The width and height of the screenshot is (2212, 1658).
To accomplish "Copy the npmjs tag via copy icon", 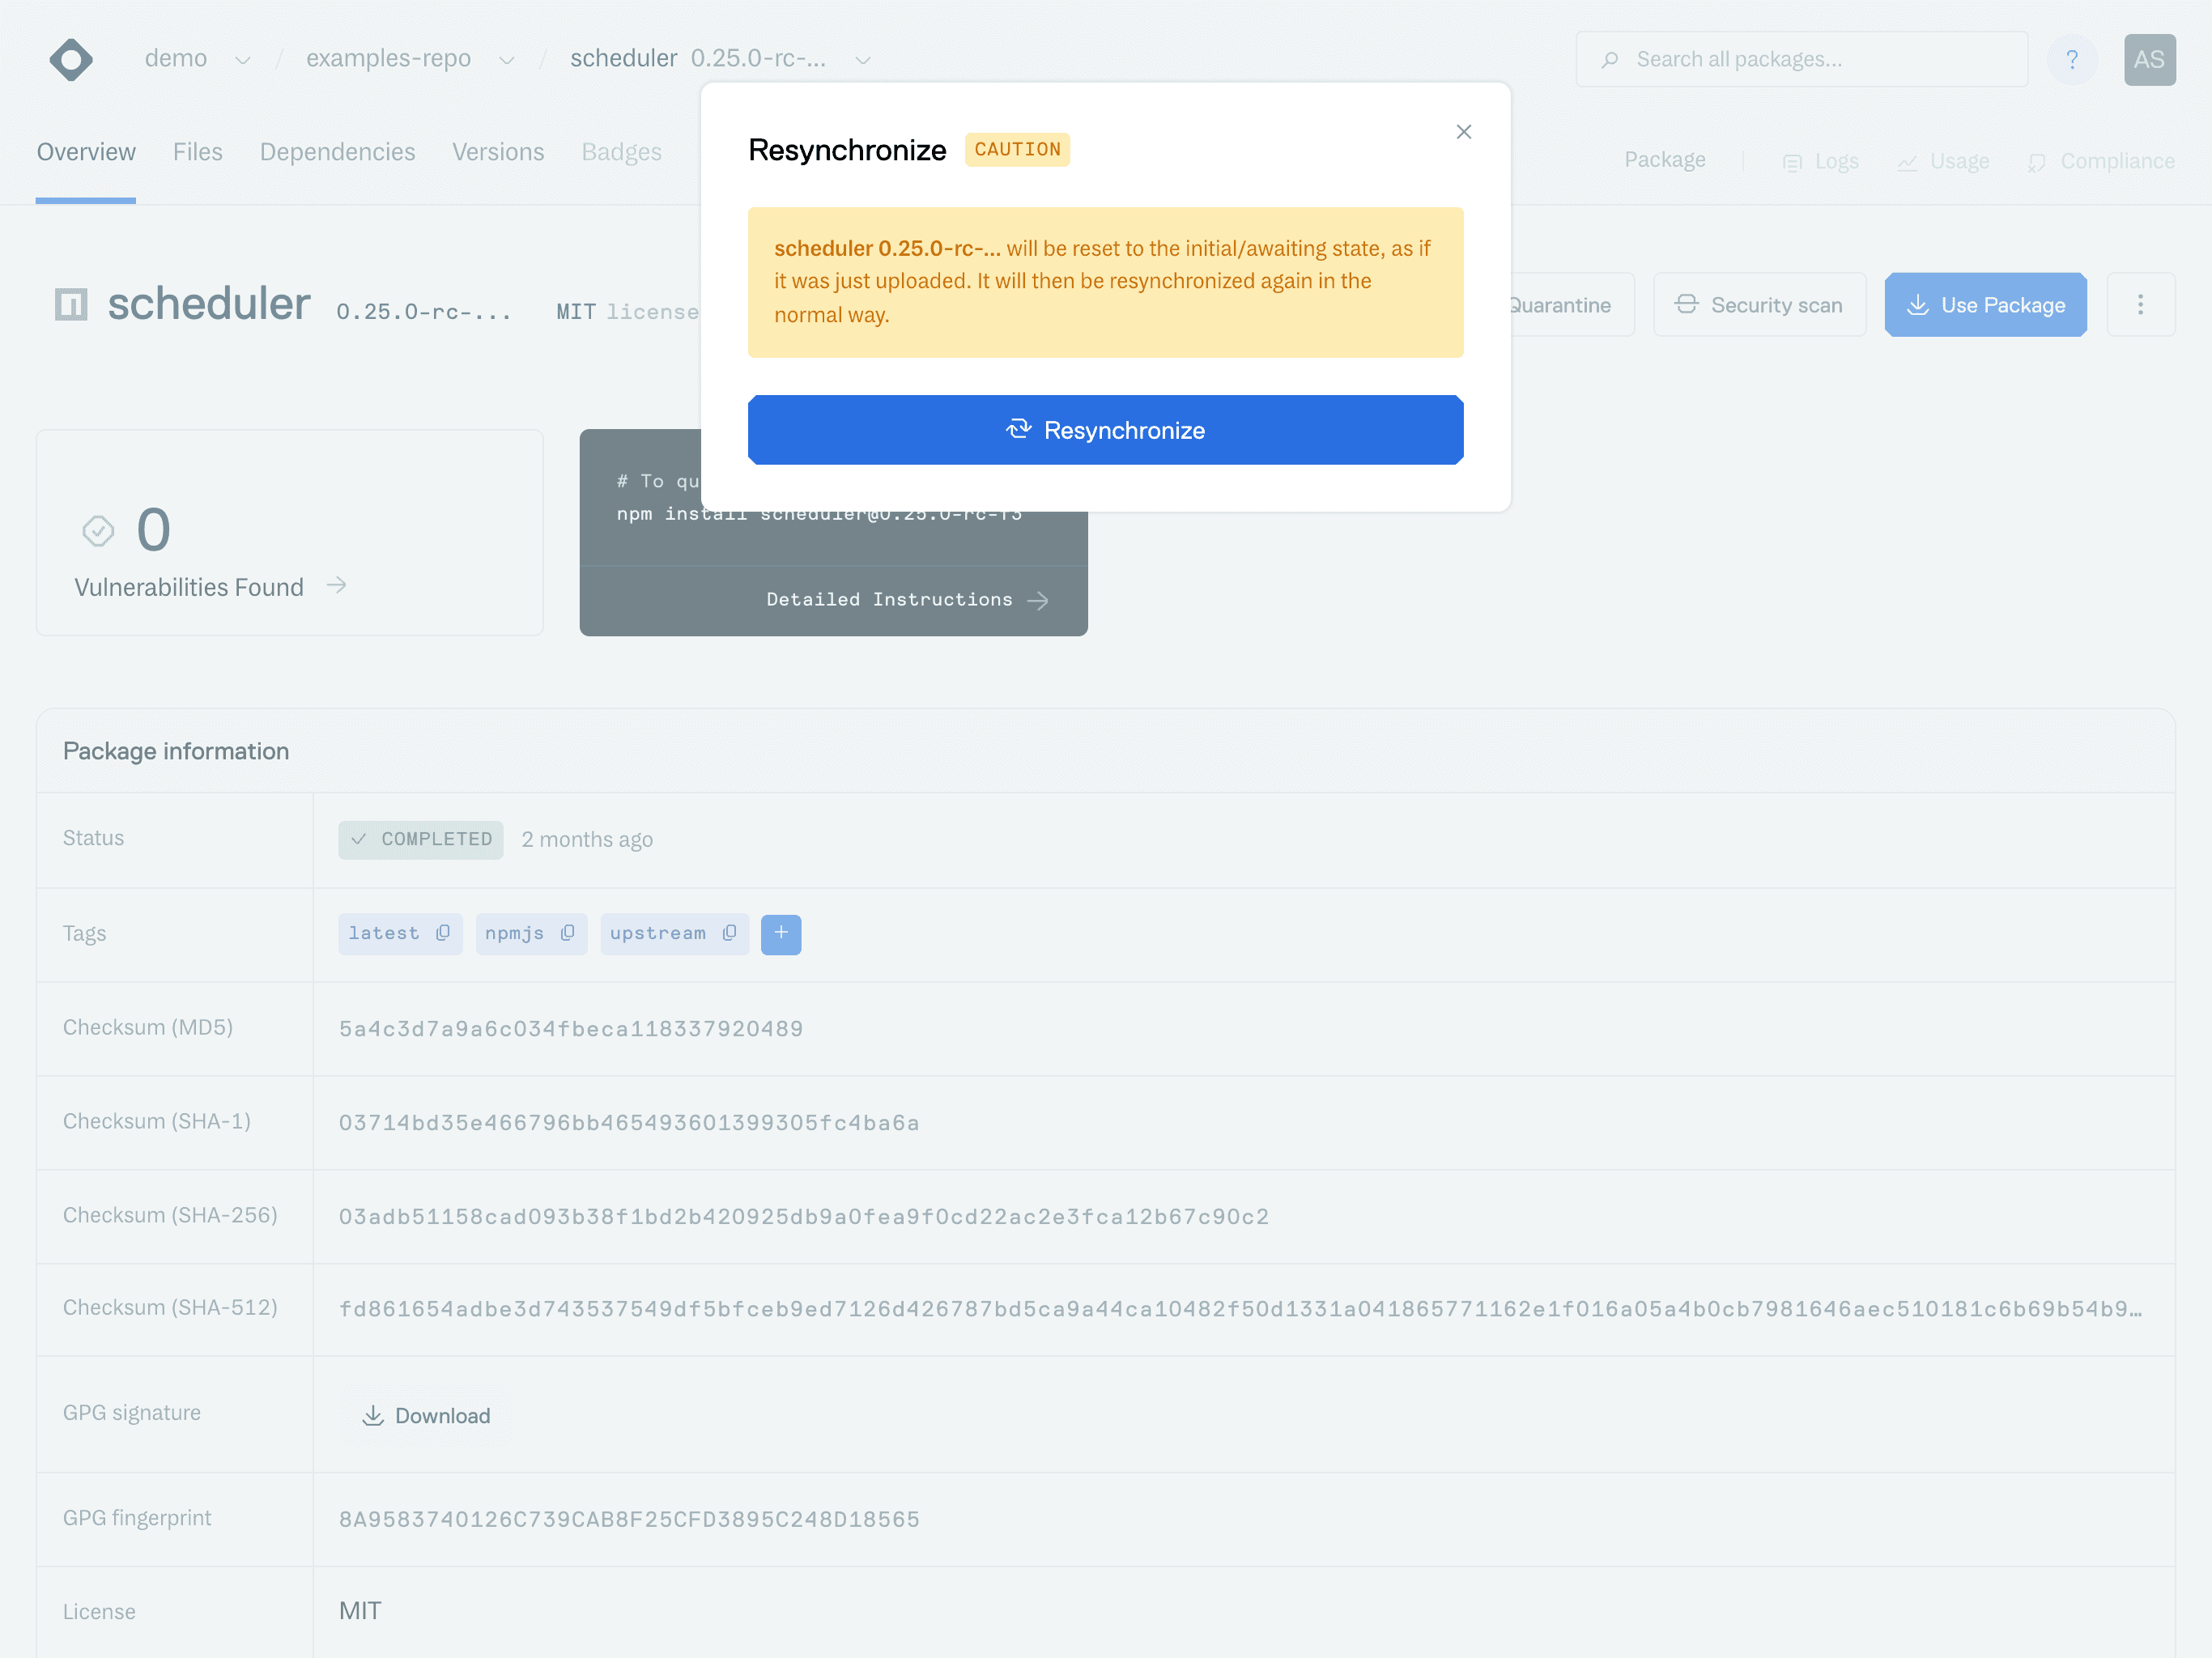I will (567, 933).
